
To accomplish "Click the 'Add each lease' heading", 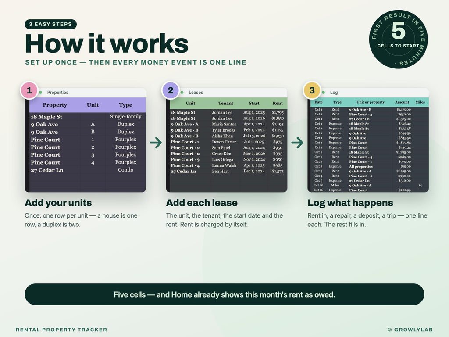I will (202, 203).
